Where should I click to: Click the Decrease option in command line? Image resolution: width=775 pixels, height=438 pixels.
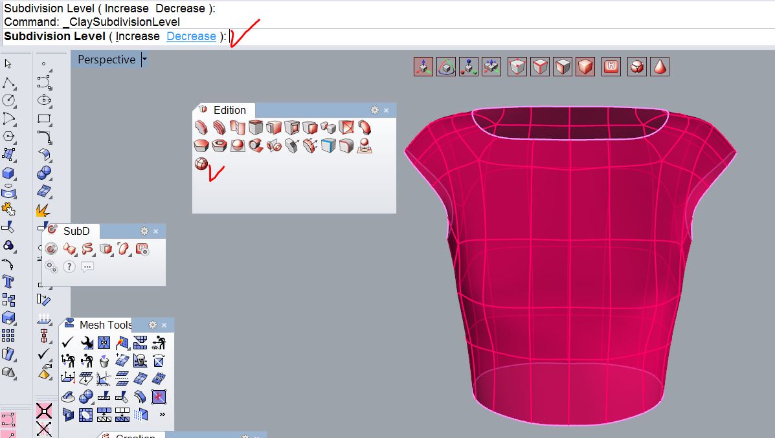click(191, 36)
